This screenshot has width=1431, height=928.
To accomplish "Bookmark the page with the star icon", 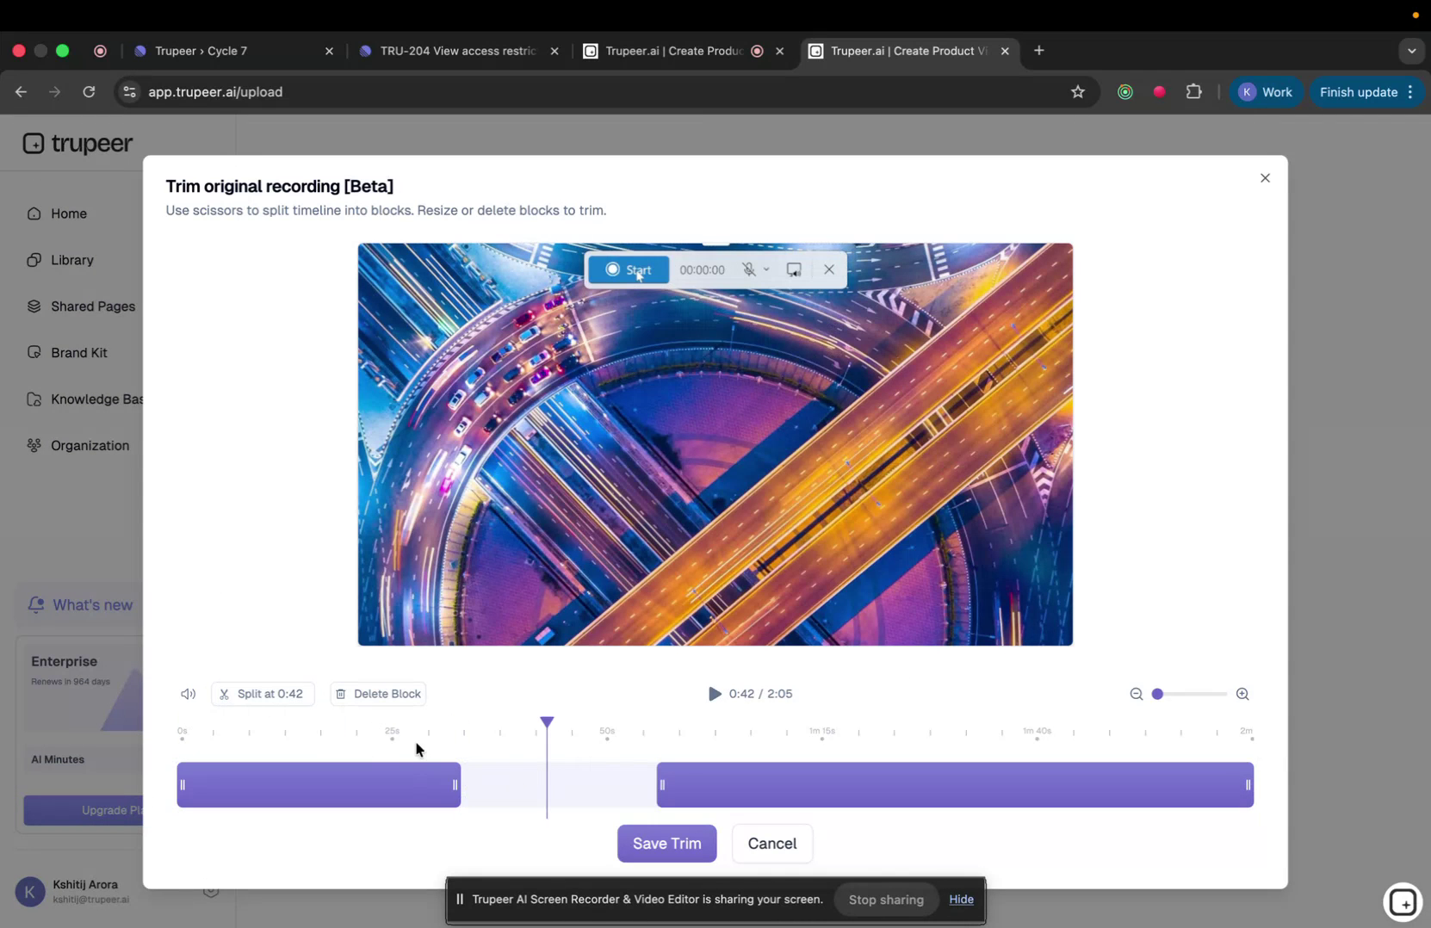I will pos(1078,91).
